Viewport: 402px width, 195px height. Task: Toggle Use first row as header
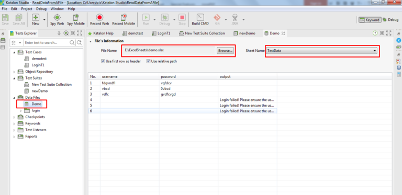(x=103, y=61)
